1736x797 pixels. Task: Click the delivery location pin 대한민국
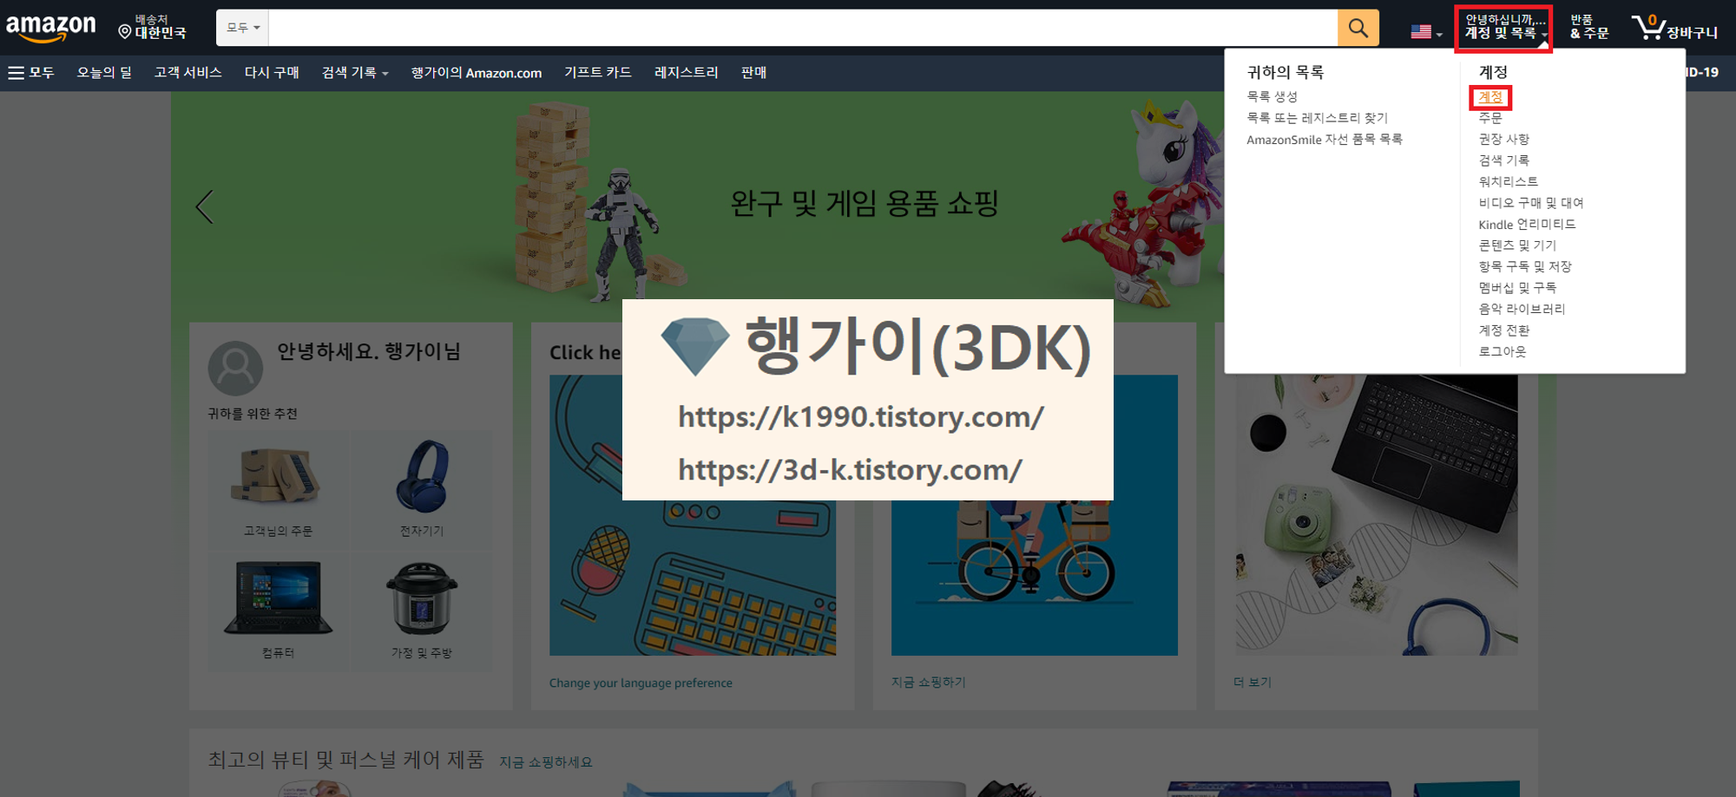coord(153,27)
